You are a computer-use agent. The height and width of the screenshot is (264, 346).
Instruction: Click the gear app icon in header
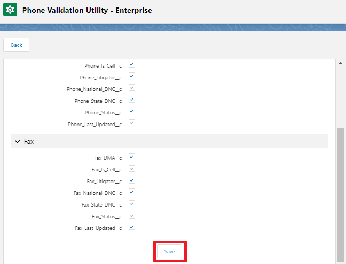point(10,11)
